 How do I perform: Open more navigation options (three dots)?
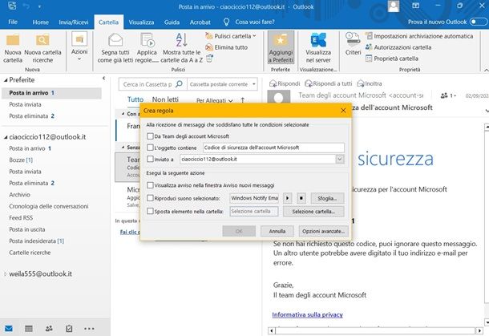coord(89,329)
